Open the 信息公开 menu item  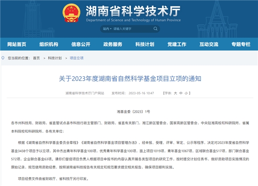coord(81,44)
